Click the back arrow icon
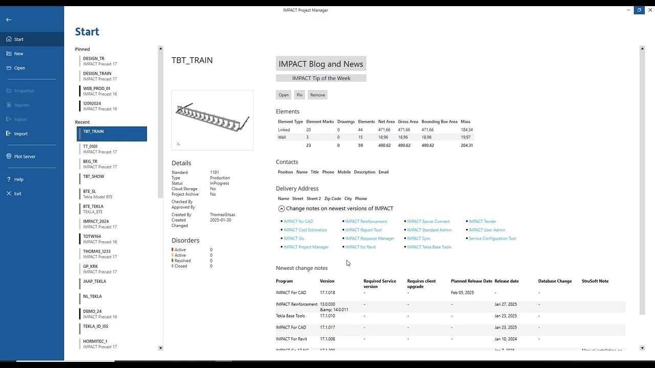The width and height of the screenshot is (655, 368). click(x=9, y=19)
